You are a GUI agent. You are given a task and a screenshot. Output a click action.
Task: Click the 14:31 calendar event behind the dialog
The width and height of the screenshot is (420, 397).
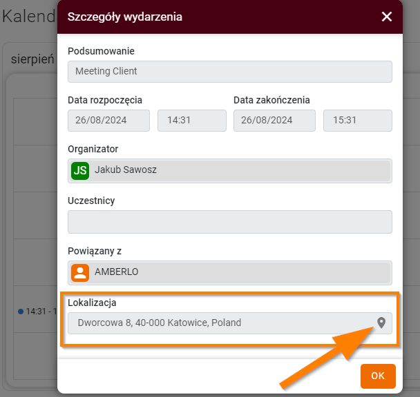point(37,312)
